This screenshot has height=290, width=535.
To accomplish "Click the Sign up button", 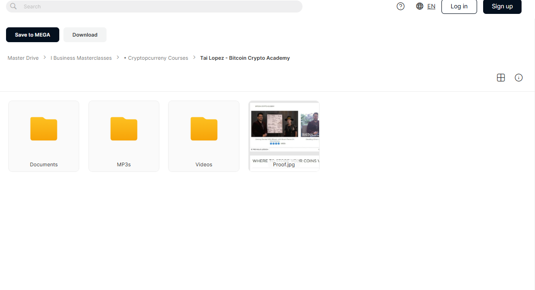I will [502, 6].
